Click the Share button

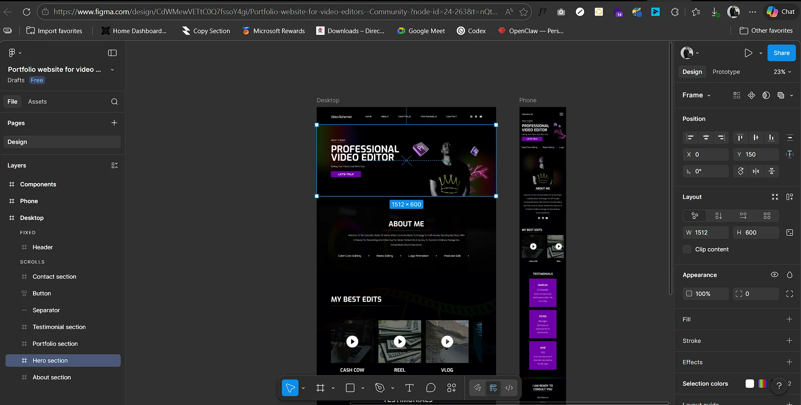pyautogui.click(x=781, y=52)
